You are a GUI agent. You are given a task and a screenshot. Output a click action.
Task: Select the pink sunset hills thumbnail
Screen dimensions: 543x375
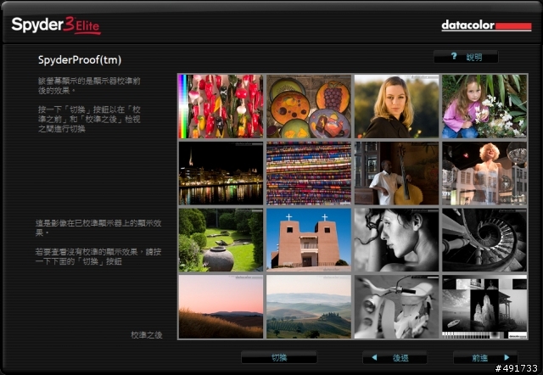pos(221,307)
